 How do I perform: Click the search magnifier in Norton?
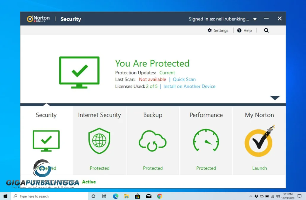pos(266,30)
